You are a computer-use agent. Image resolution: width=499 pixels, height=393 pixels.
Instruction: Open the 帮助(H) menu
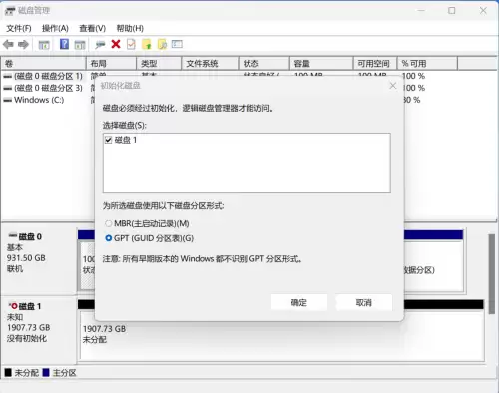(130, 29)
